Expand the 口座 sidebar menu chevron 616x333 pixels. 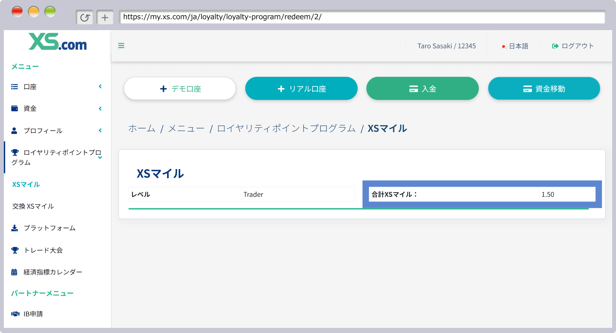click(x=100, y=86)
